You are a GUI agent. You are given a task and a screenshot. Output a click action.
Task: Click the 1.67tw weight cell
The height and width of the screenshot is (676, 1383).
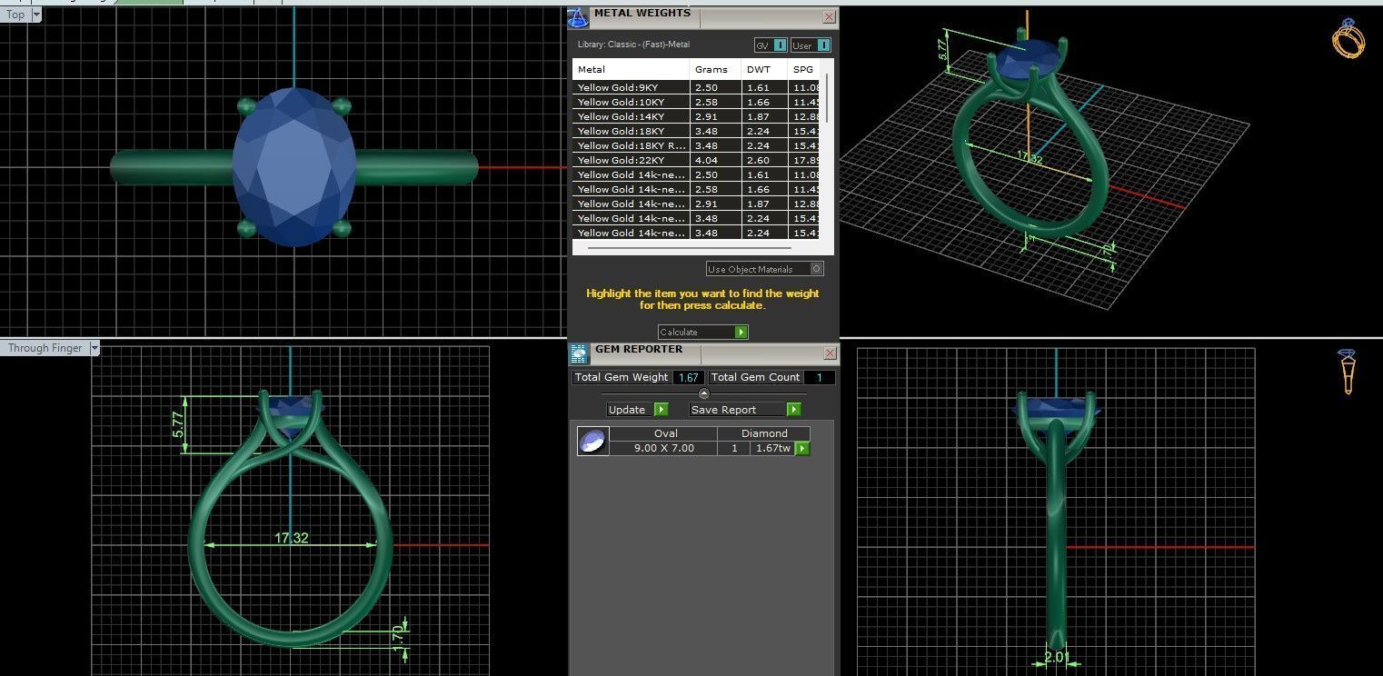tap(772, 448)
